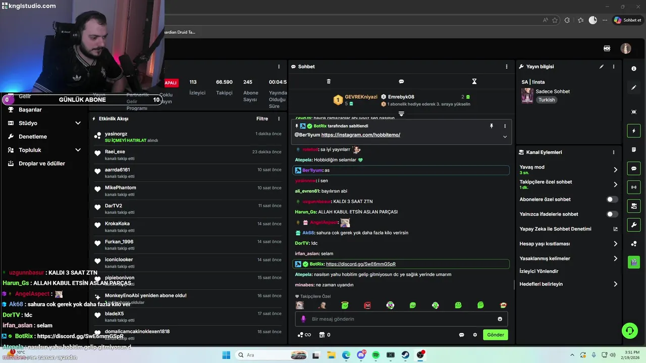Click the angry red emote
Screen dimensions: 646x363
click(367, 305)
